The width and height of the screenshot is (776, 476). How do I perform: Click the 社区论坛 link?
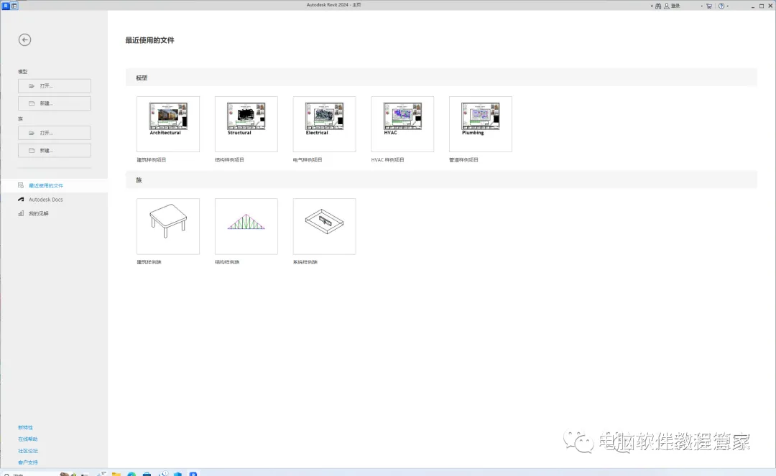28,451
